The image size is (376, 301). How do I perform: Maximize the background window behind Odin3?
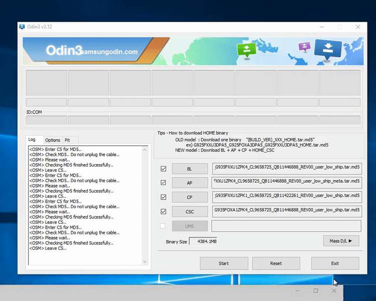(x=316, y=290)
